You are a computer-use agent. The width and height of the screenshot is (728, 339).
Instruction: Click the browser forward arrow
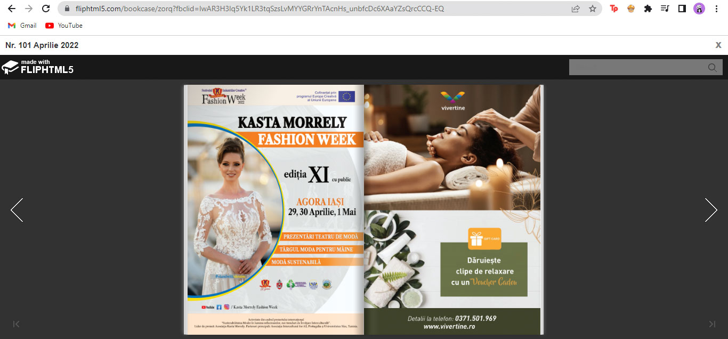pos(29,9)
